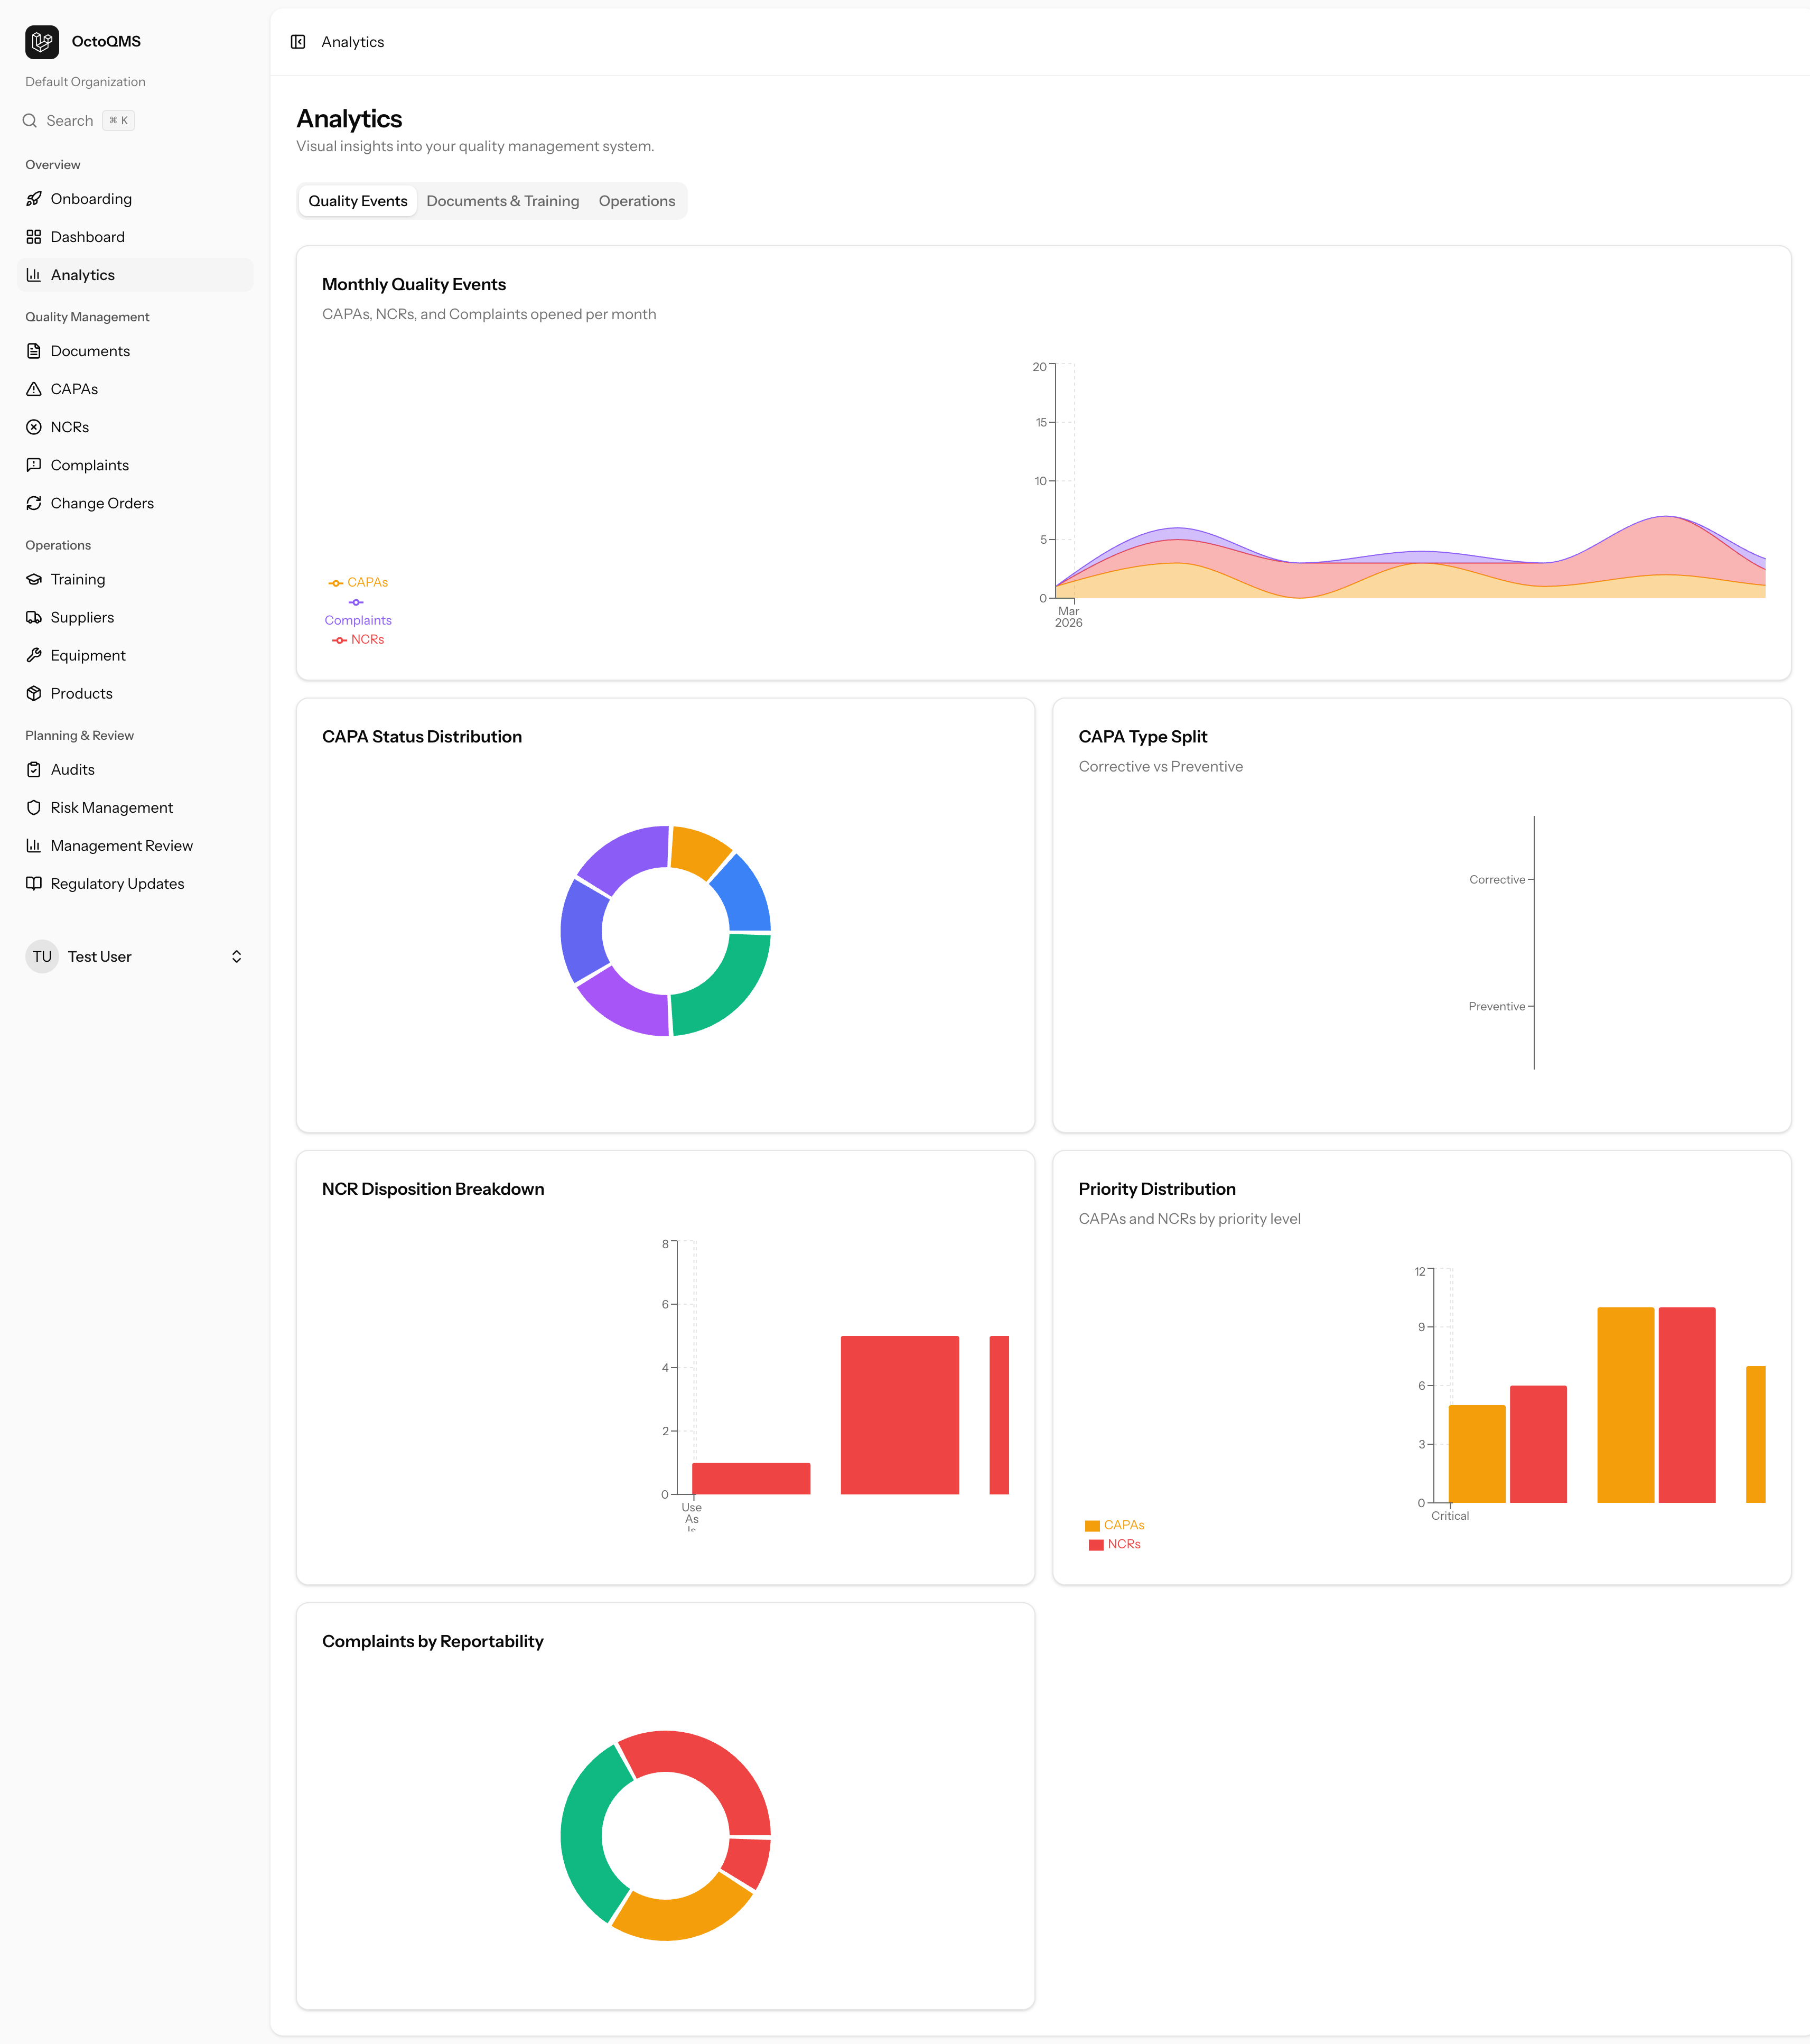Click orange Critical bar in Priority Distribution
Image resolution: width=1810 pixels, height=2044 pixels.
click(1477, 1454)
